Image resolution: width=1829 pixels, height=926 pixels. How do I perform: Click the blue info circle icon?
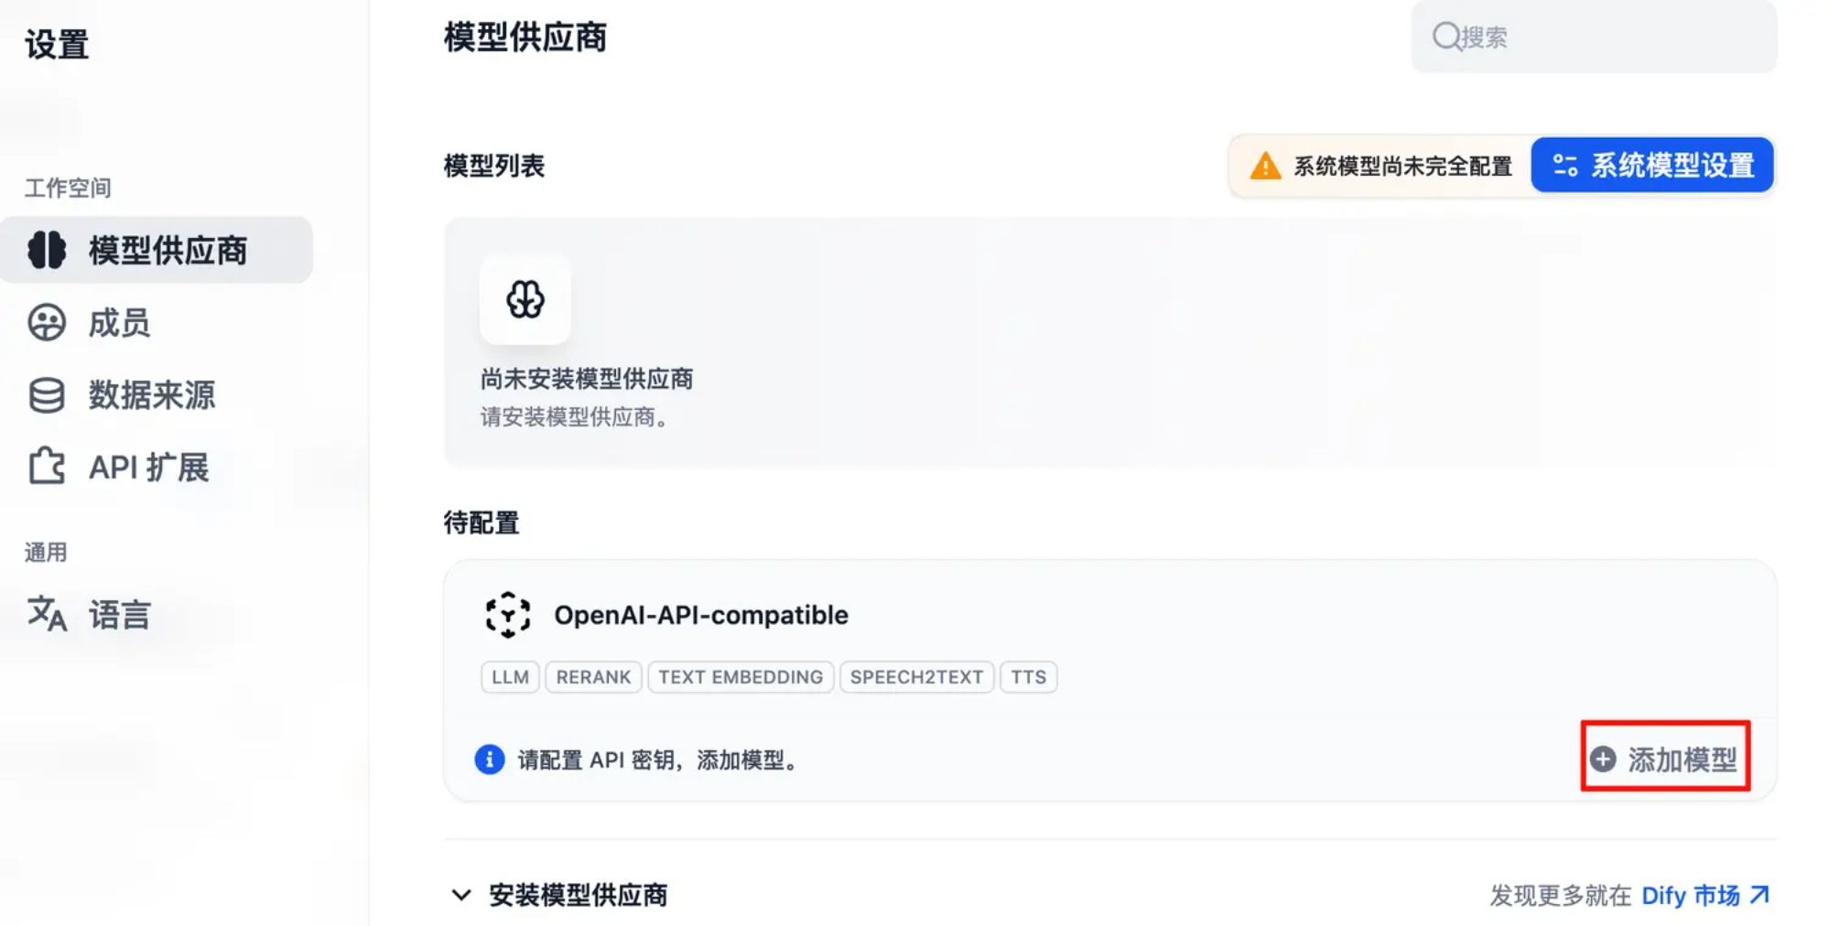[x=490, y=759]
